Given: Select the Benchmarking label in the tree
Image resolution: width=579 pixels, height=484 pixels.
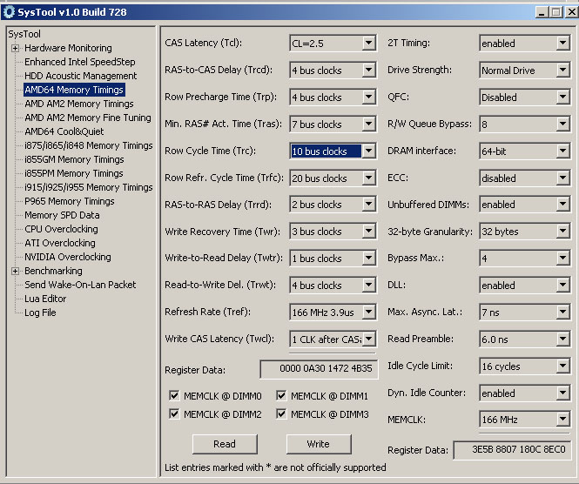Looking at the screenshot, I should tap(53, 271).
